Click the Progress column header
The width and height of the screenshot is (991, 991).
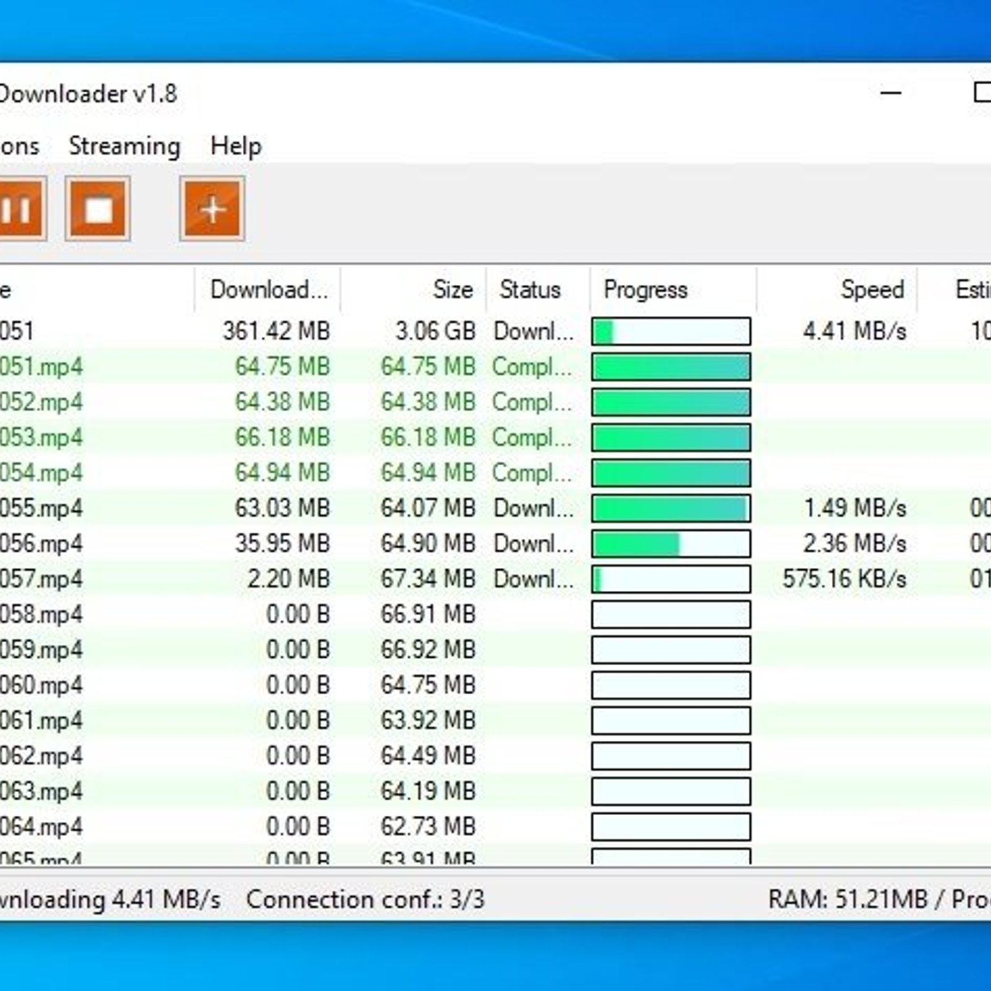(645, 290)
